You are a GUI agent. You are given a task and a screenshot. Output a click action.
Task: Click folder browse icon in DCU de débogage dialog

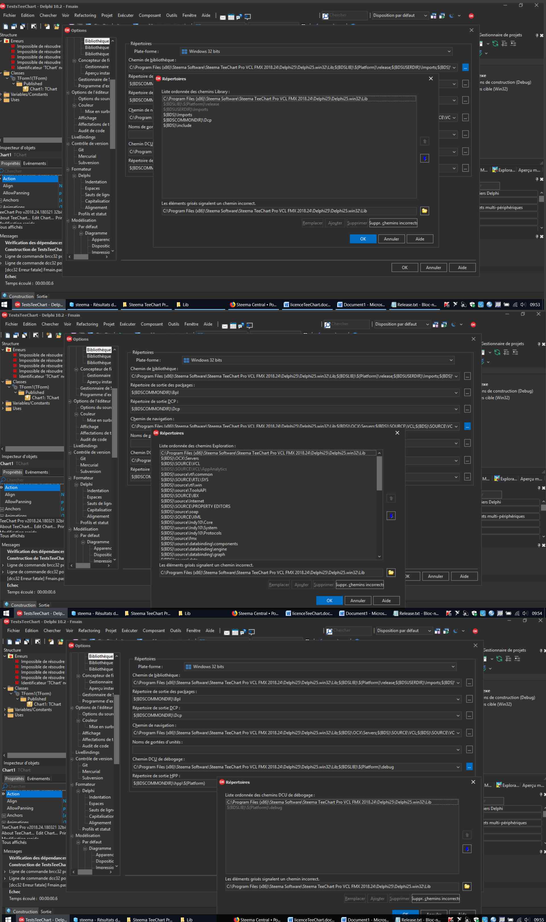click(467, 887)
